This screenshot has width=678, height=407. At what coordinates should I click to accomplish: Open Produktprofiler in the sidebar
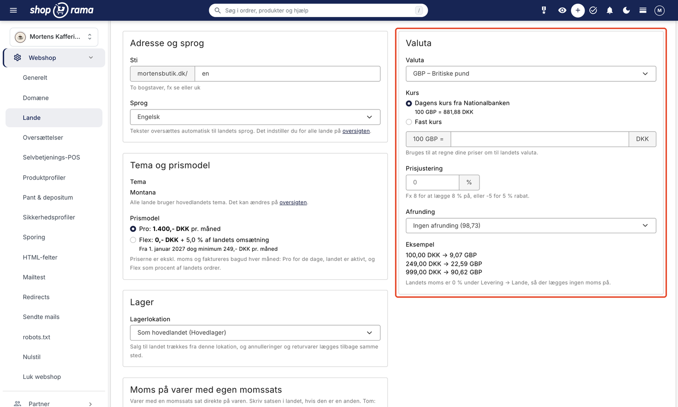click(x=54, y=178)
